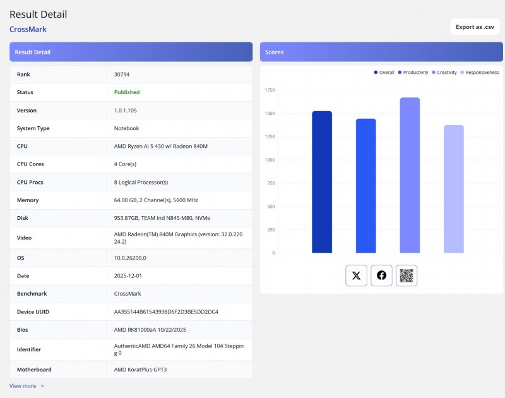Select the Overall score bar
505x398 pixels.
click(x=322, y=183)
